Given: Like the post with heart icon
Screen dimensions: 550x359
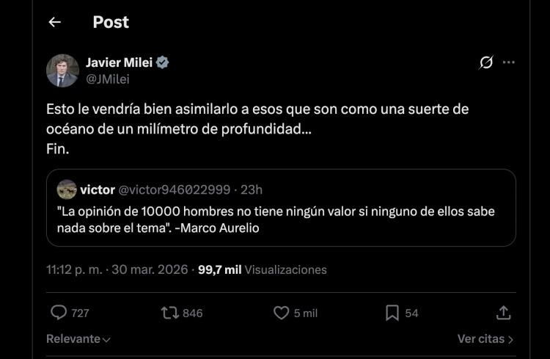Looking at the screenshot, I should (281, 313).
